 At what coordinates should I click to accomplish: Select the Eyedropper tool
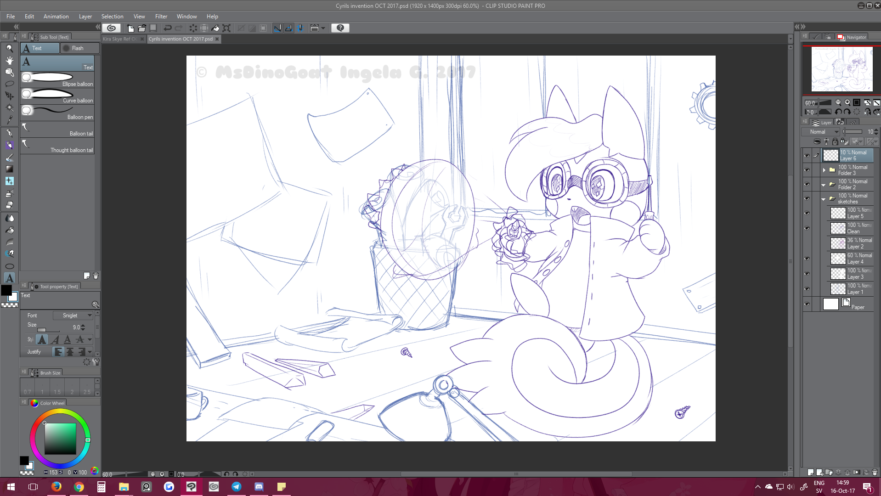point(9,120)
